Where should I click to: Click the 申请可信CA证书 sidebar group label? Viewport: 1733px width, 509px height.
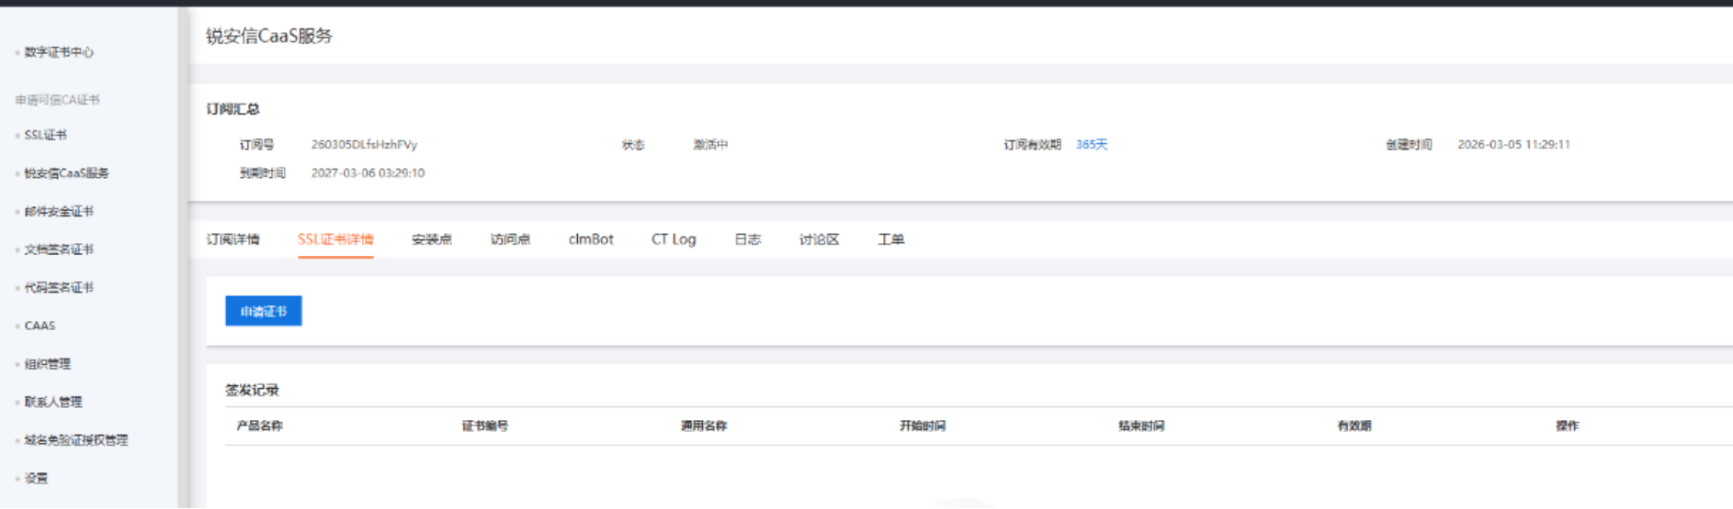point(58,100)
